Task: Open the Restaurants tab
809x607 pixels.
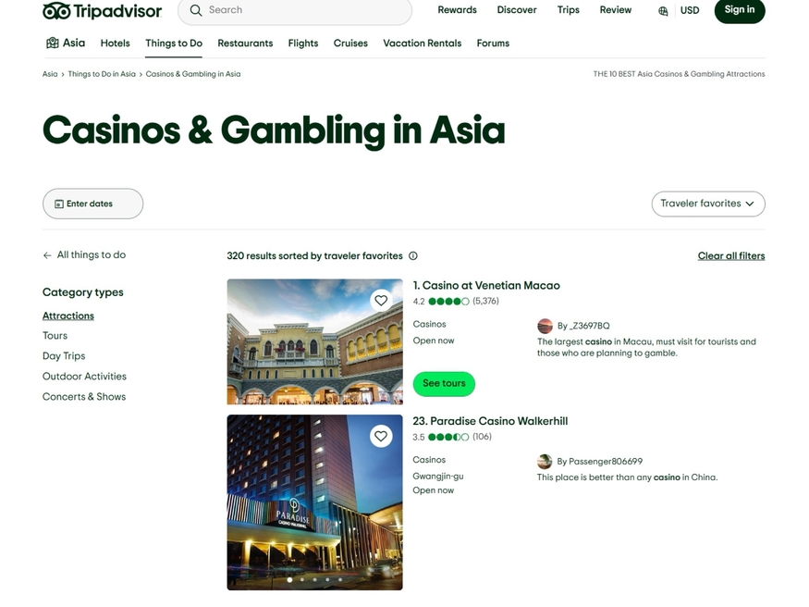Action: [x=245, y=43]
